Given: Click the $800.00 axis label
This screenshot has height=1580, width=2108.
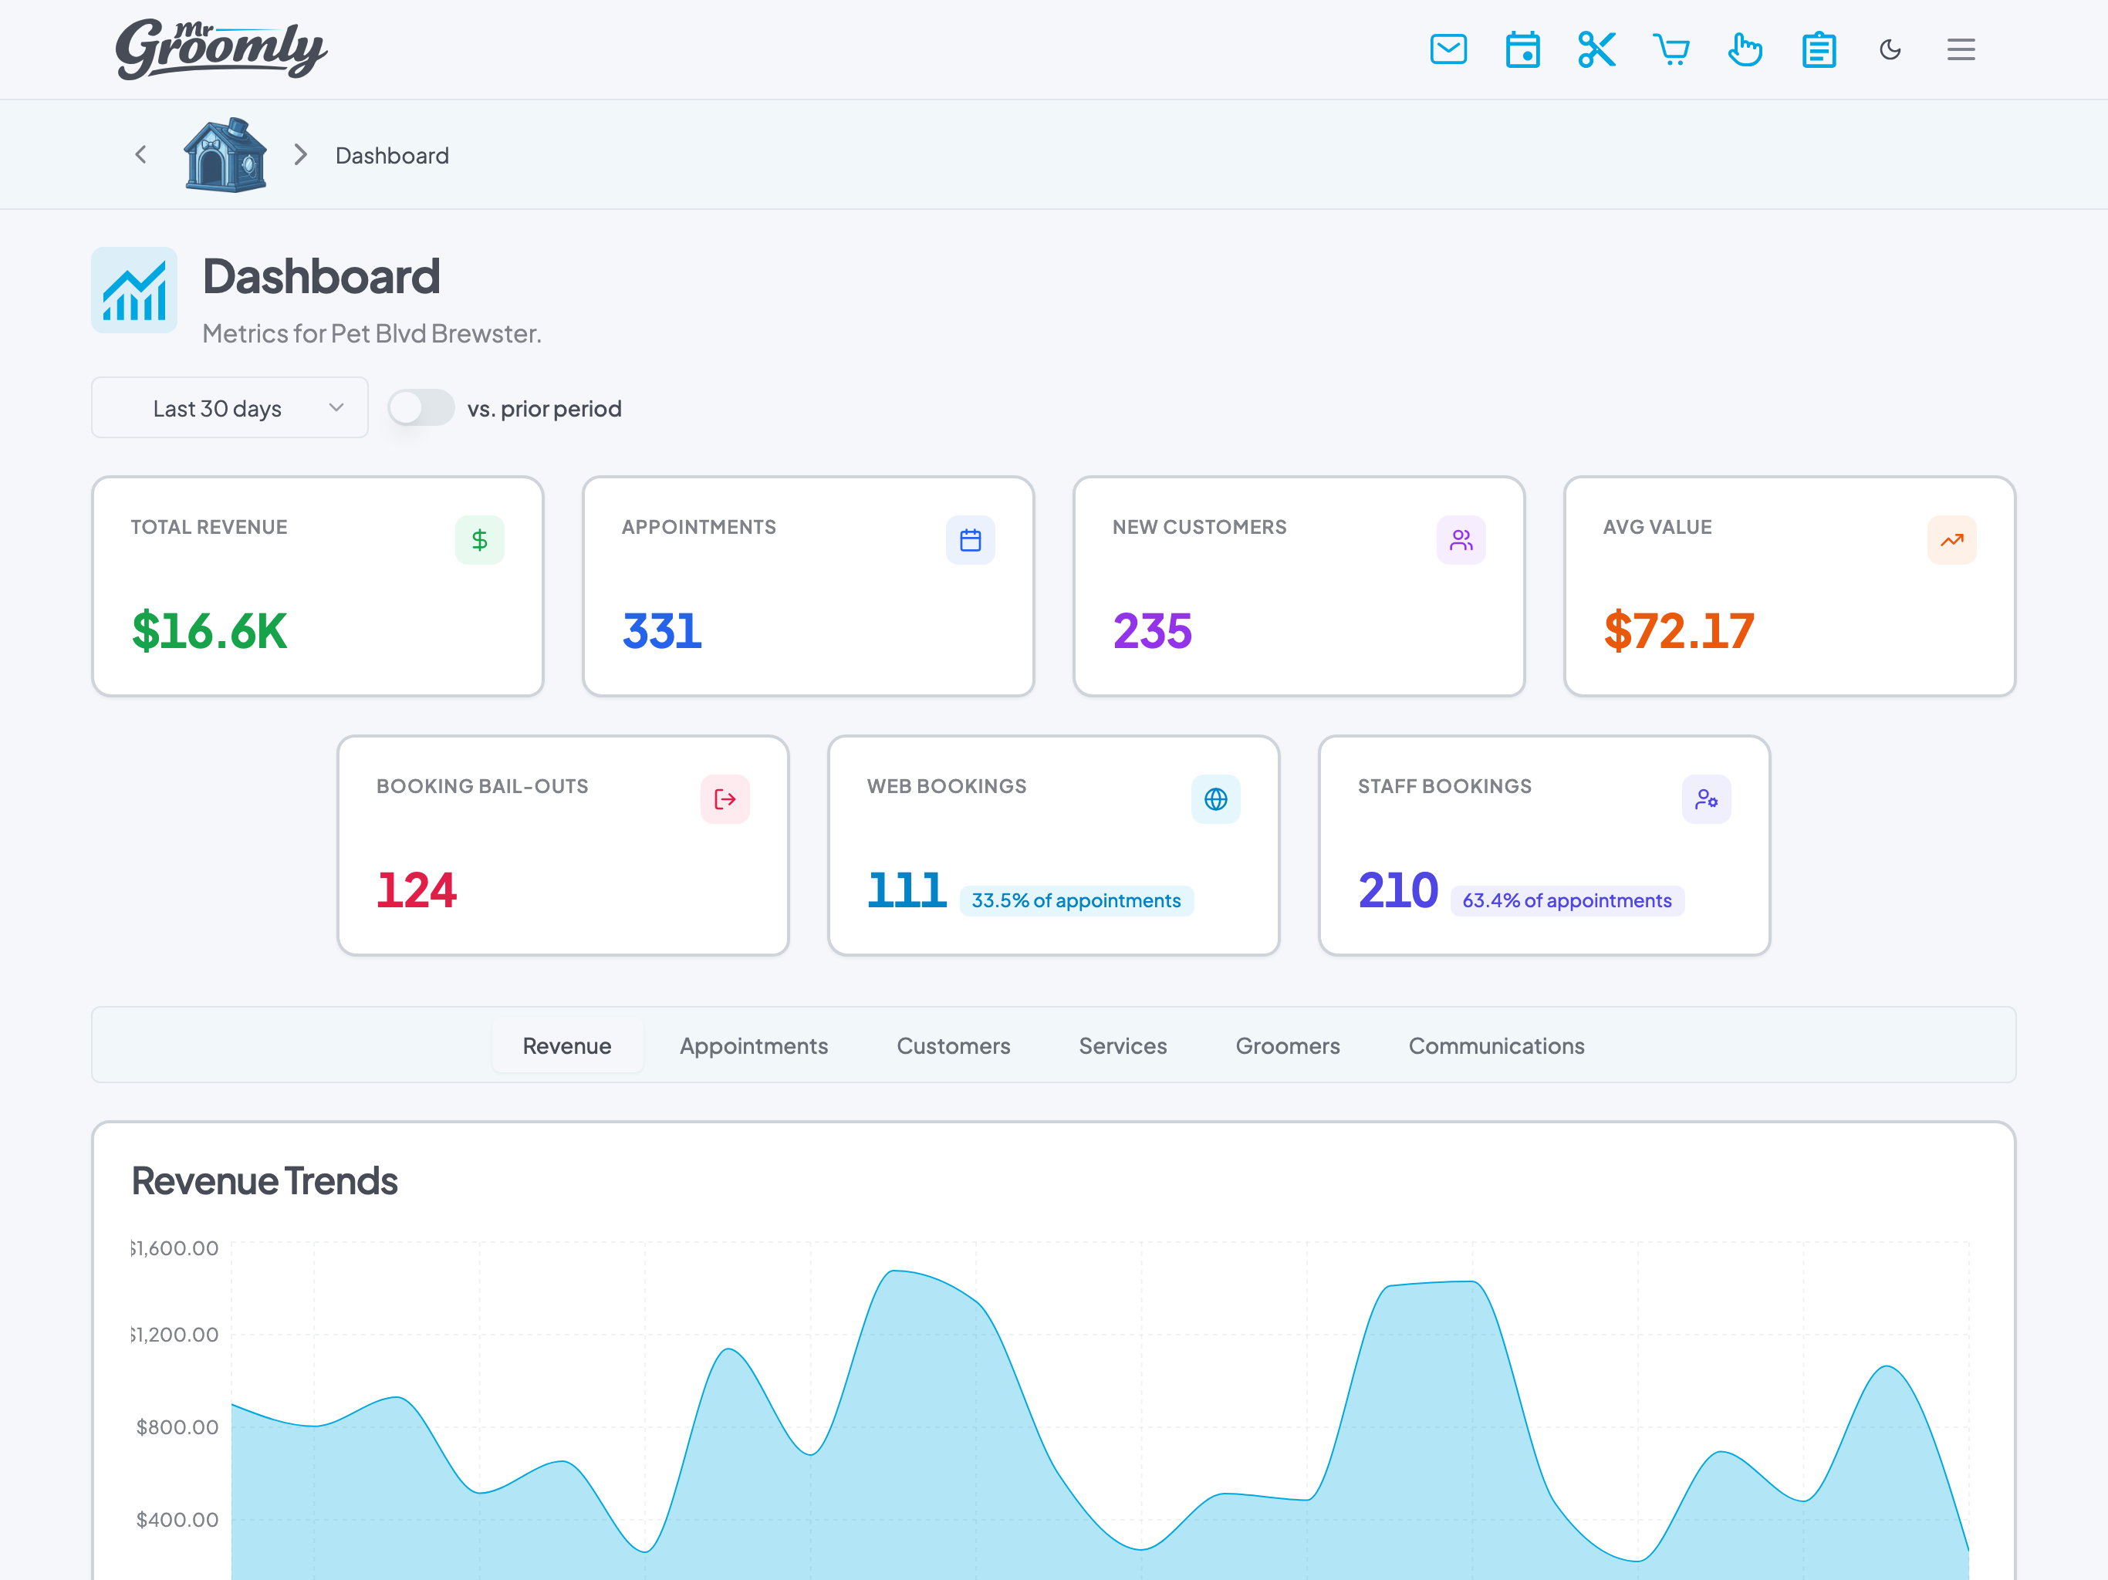Looking at the screenshot, I should (177, 1426).
